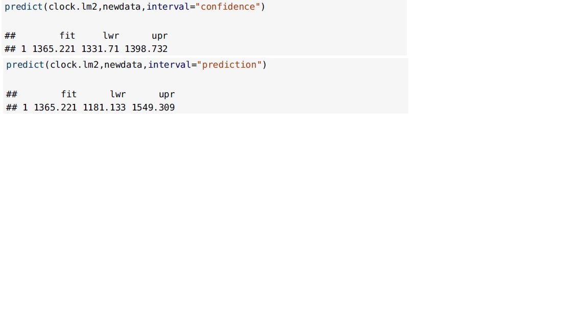Click the "confidence" string in the code
This screenshot has width=588, height=330.
coord(228,7)
